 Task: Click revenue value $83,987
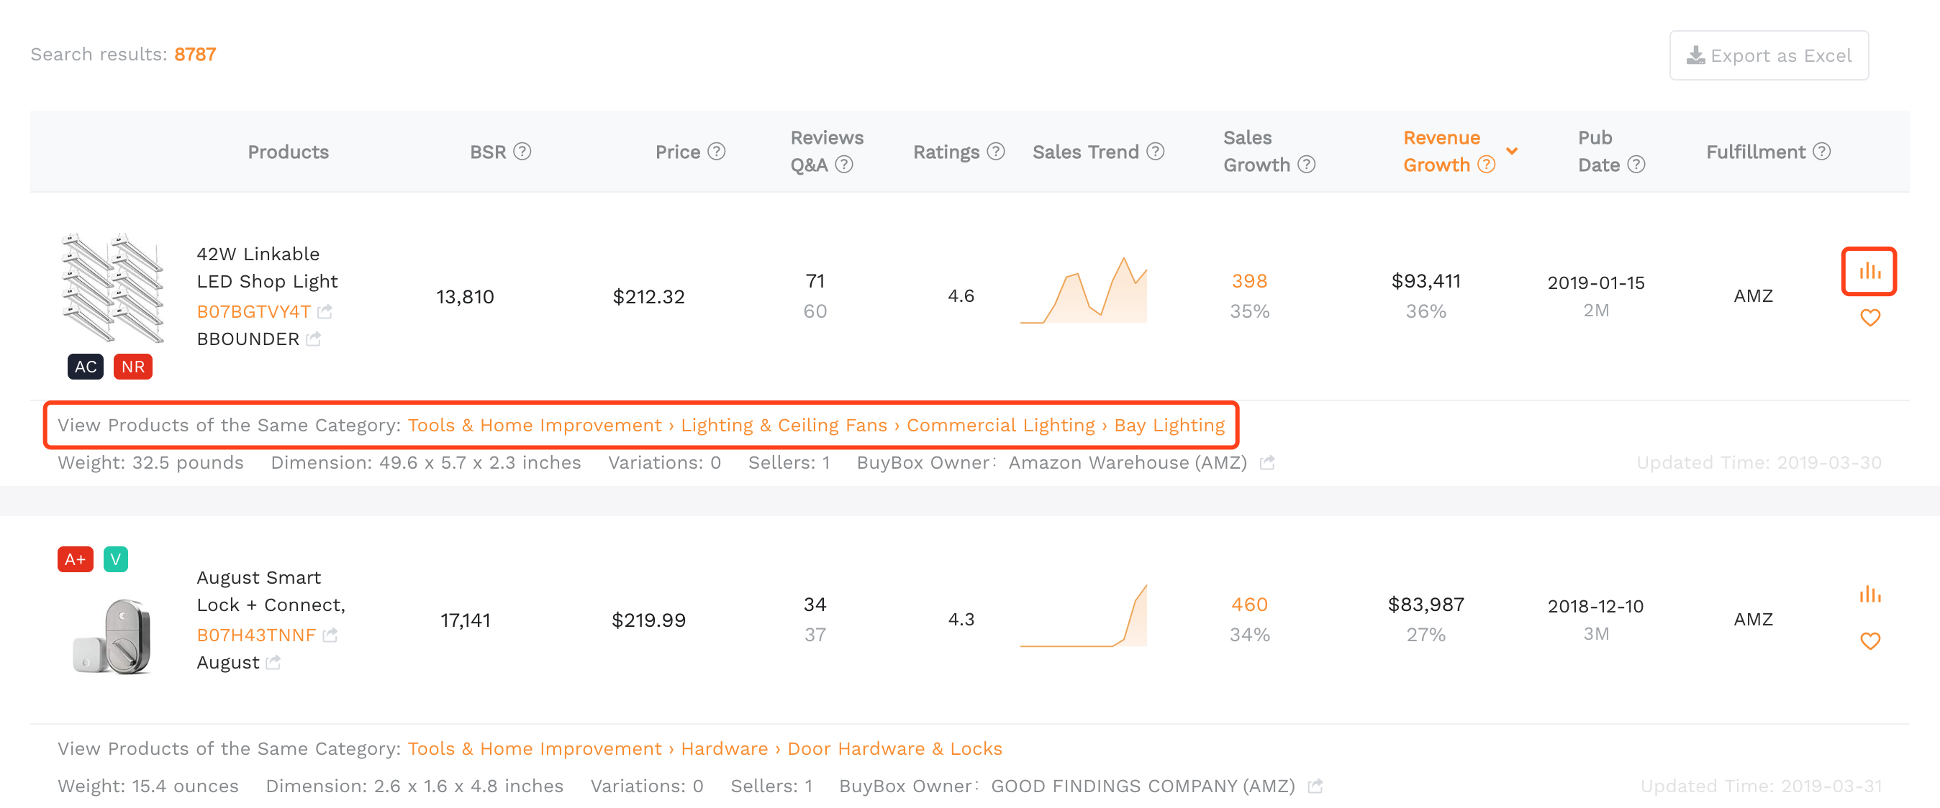point(1425,604)
